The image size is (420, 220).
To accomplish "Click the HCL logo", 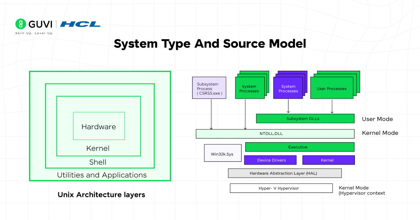I will tap(80, 25).
